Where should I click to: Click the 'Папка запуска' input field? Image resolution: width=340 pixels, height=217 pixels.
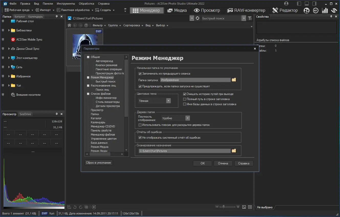pyautogui.click(x=195, y=80)
